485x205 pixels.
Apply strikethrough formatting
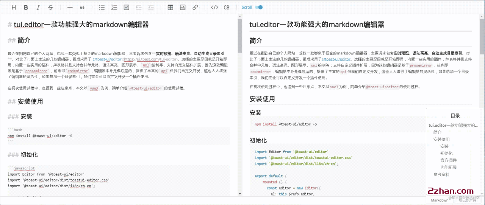point(50,7)
